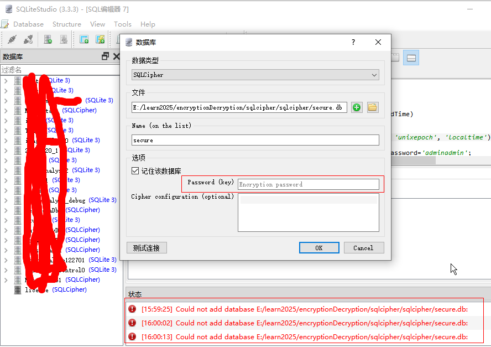Click the file path input with secure.db
This screenshot has height=347, width=491.
pos(239,107)
